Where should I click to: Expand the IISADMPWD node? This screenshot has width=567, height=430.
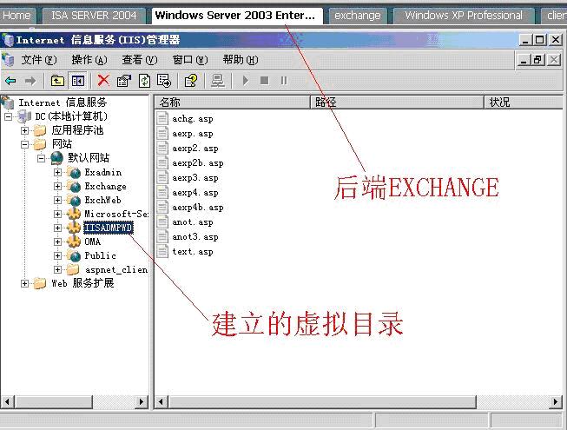point(57,228)
